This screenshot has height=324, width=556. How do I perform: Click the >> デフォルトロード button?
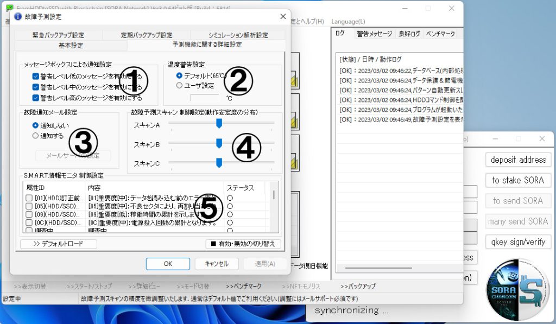click(59, 244)
